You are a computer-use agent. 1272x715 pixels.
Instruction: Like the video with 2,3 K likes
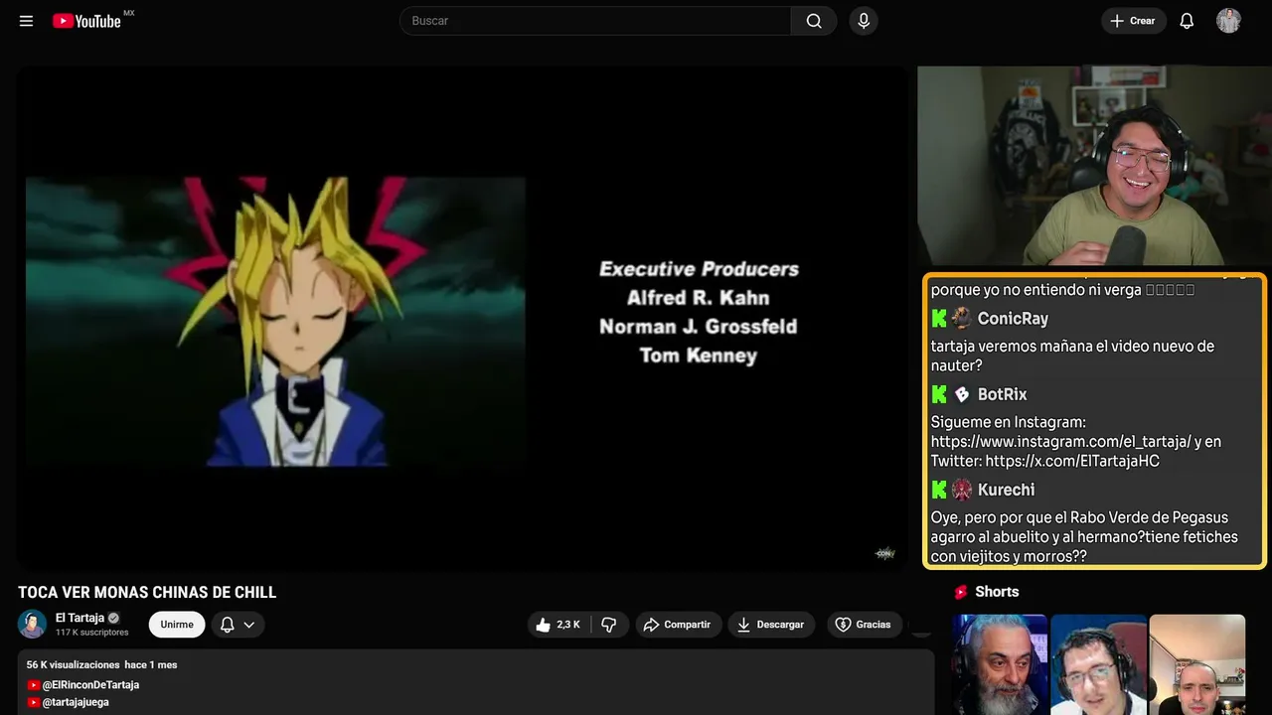click(x=558, y=625)
